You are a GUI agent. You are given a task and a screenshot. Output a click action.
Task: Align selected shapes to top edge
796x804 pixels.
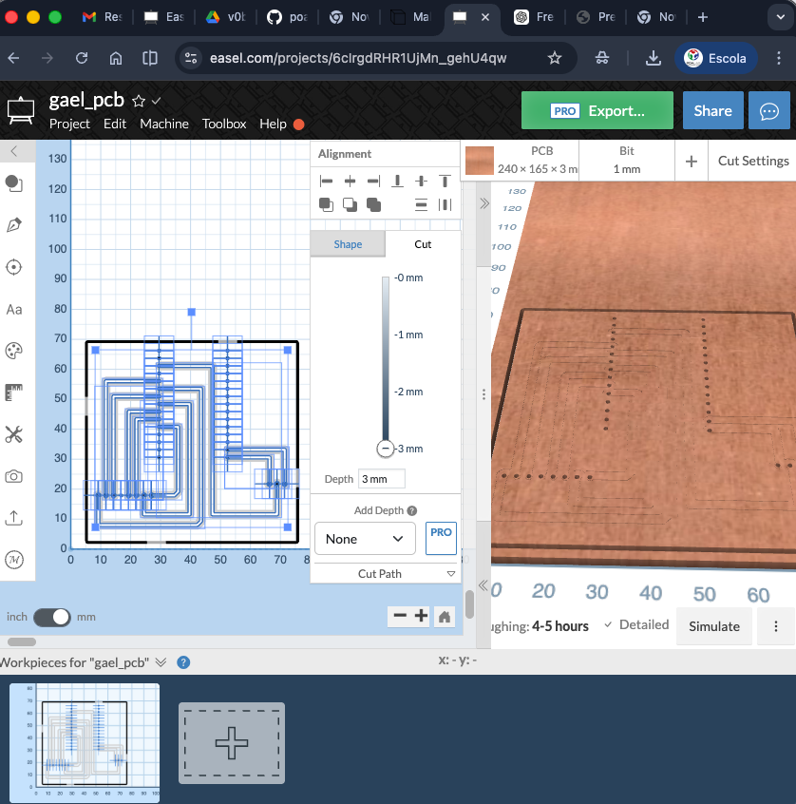pyautogui.click(x=445, y=181)
